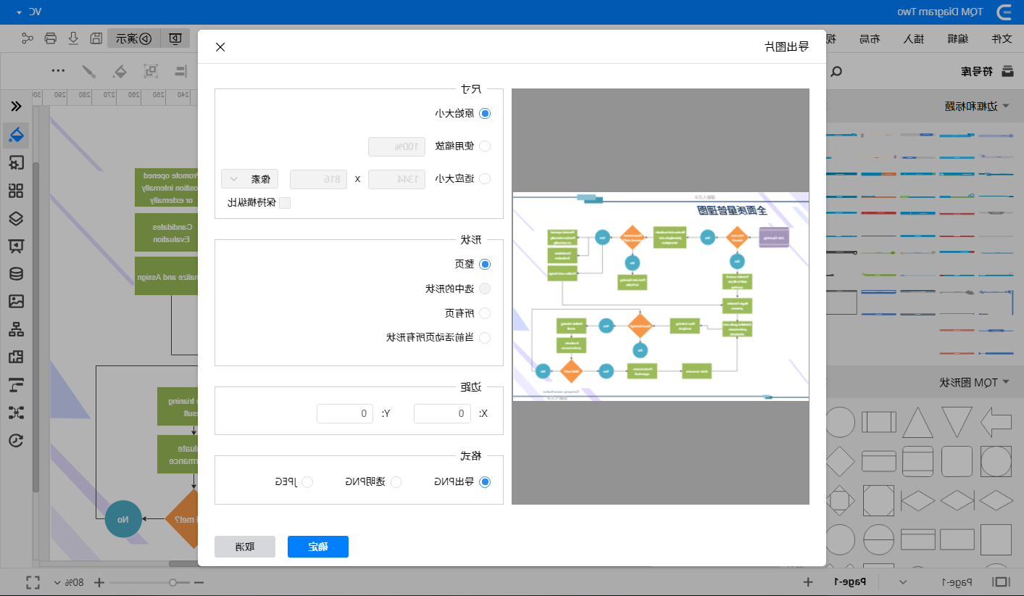Open the shuffle arrows sidebar icon

(16, 413)
